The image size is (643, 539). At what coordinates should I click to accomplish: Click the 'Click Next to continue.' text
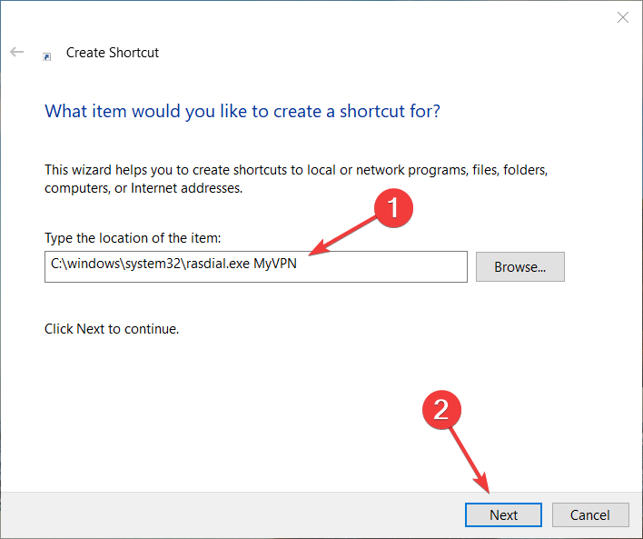point(112,329)
